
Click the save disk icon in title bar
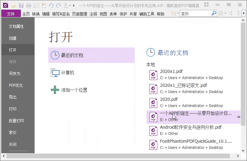(x=21, y=5)
